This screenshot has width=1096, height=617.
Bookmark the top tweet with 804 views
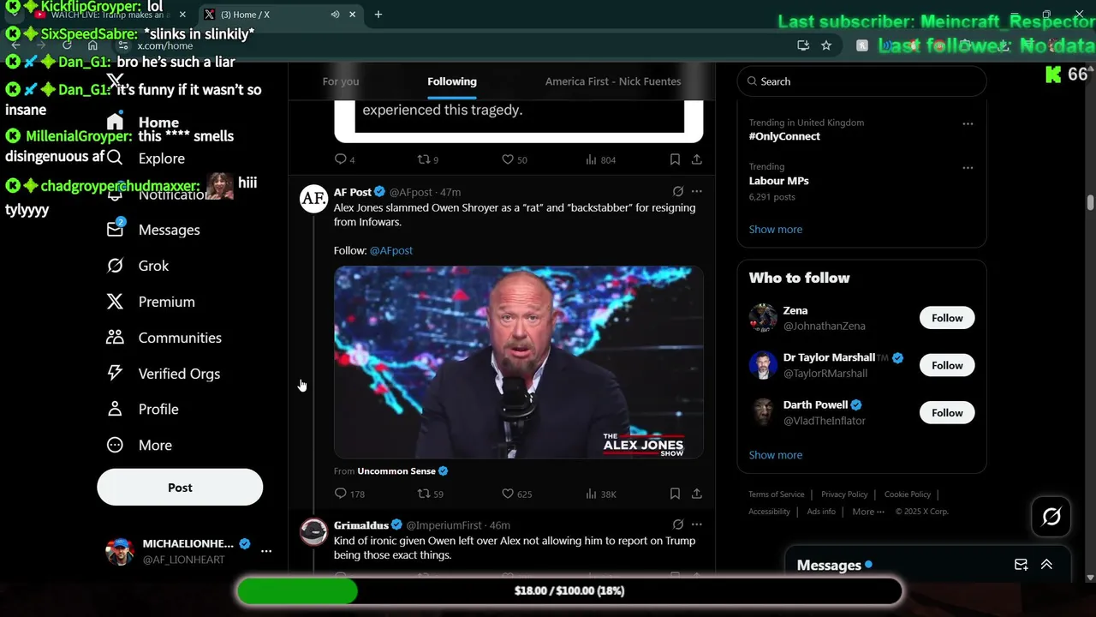pyautogui.click(x=675, y=159)
